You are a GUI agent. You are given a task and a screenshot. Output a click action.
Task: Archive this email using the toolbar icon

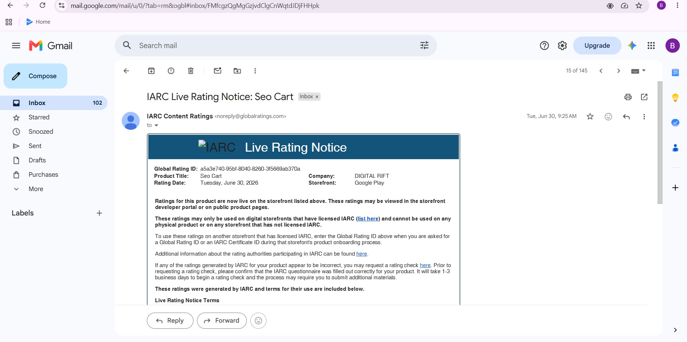(151, 71)
